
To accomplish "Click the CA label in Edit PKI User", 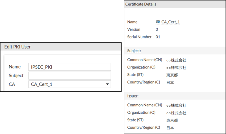I will (x=12, y=84).
